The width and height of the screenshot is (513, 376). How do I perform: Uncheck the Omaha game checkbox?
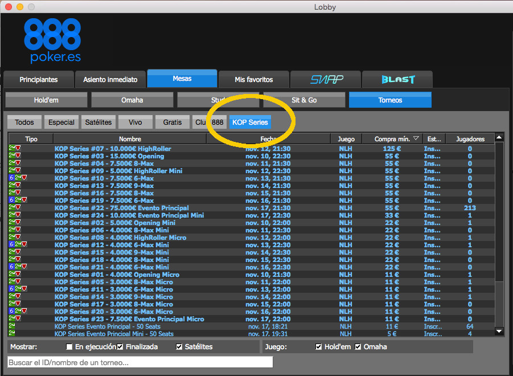(x=358, y=346)
